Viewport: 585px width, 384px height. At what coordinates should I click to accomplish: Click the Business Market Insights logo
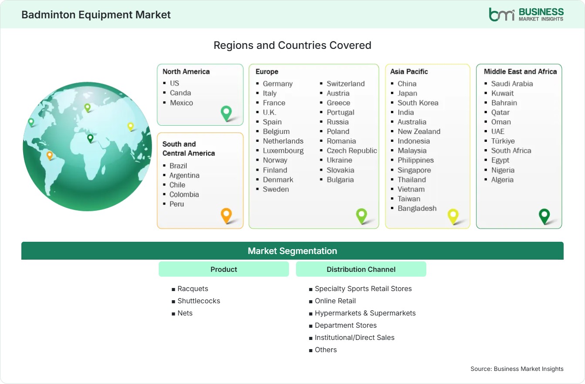coord(526,14)
